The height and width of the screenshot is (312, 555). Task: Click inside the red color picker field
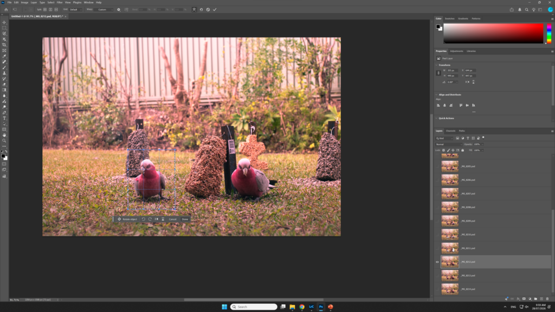point(493,34)
